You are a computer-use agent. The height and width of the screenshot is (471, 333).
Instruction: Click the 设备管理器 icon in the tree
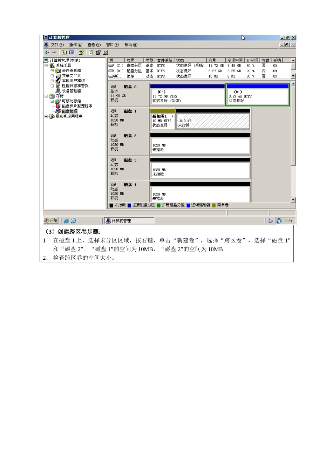tap(58, 91)
